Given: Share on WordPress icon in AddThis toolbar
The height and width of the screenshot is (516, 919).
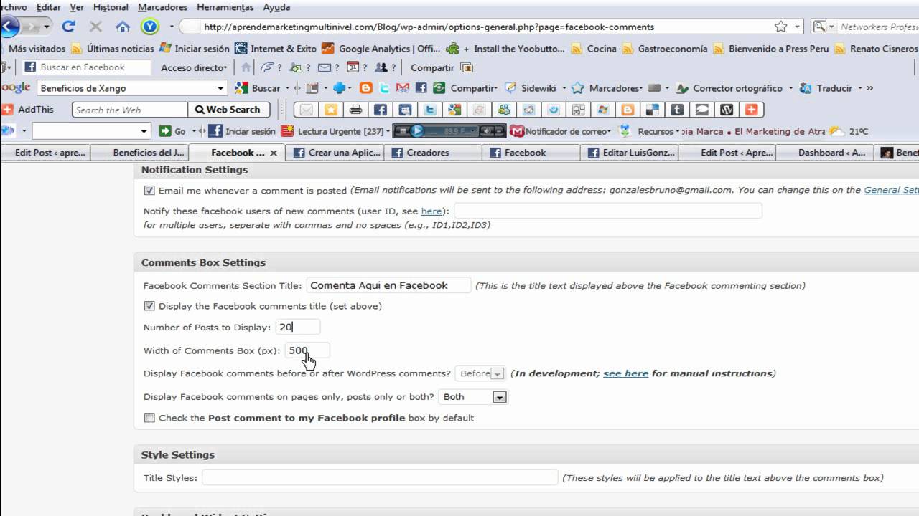Looking at the screenshot, I should [727, 110].
